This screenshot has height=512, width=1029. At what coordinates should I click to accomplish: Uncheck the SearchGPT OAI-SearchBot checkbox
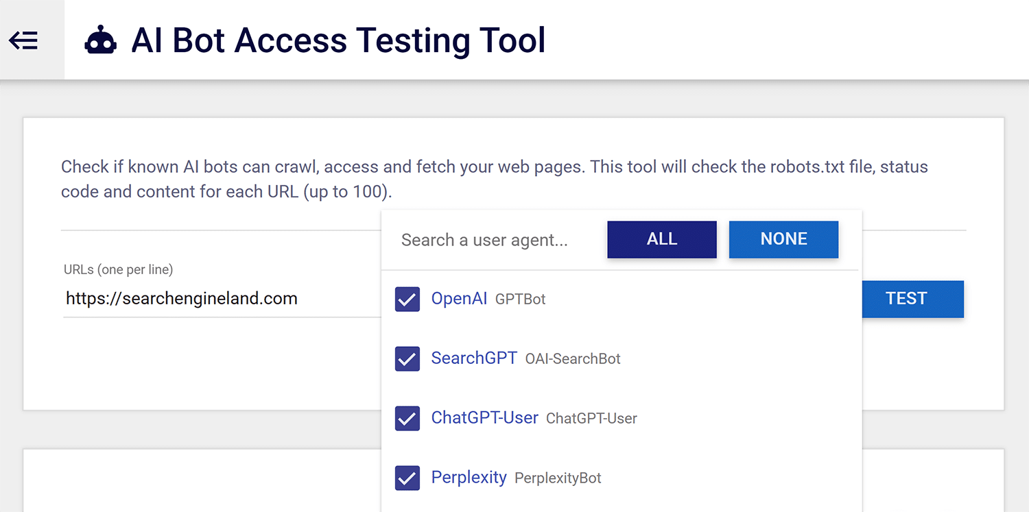tap(407, 358)
